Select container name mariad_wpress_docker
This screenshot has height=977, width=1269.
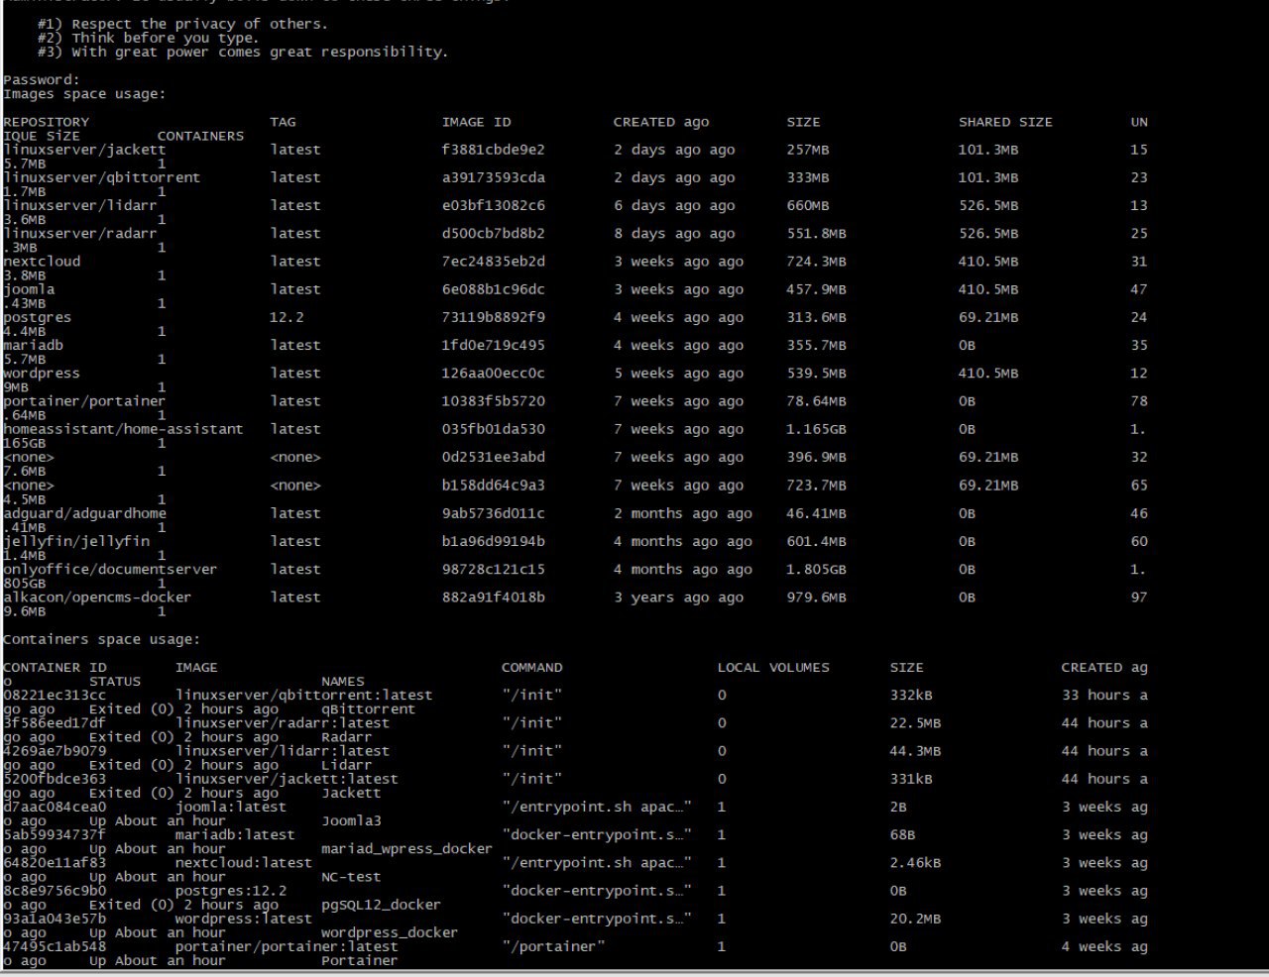click(406, 849)
